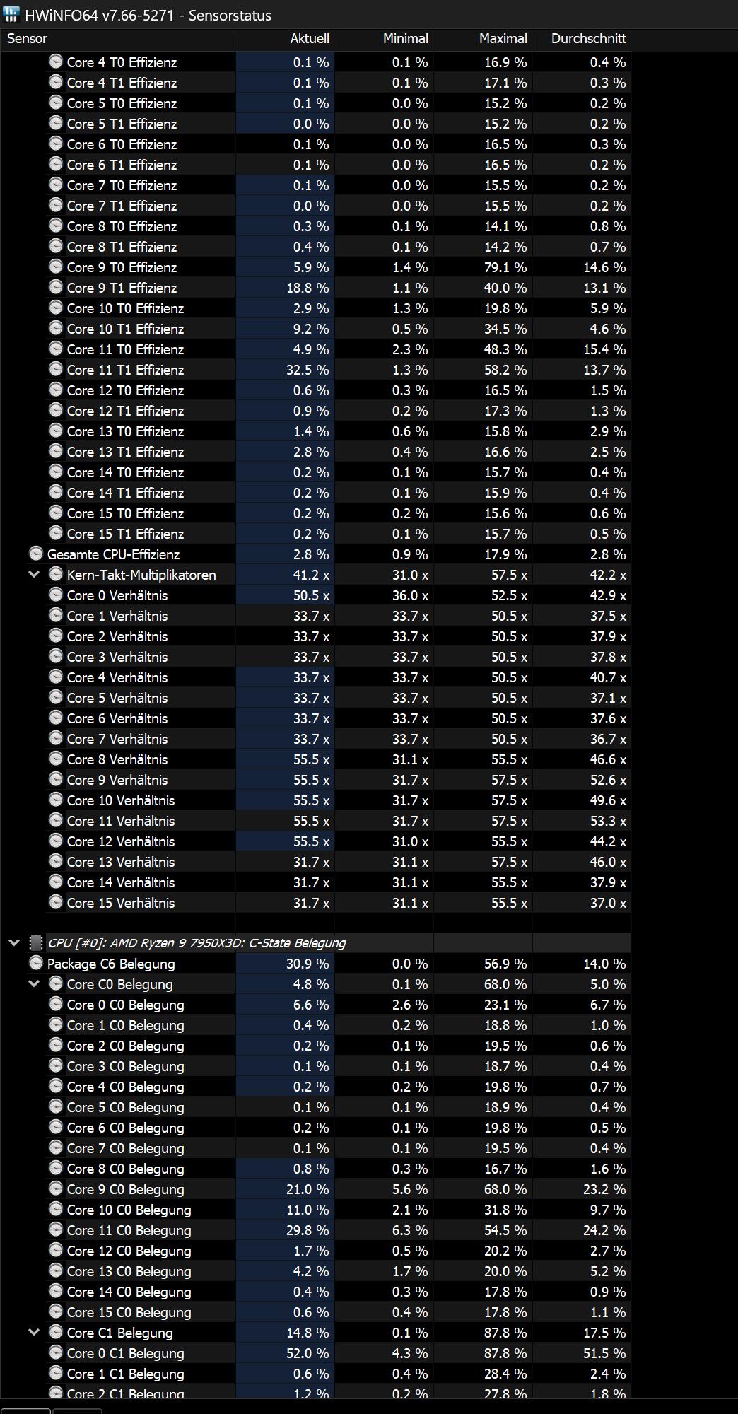Image resolution: width=738 pixels, height=1414 pixels.
Task: Click the 24.2 % Core 11 C0 average
Action: point(604,1231)
